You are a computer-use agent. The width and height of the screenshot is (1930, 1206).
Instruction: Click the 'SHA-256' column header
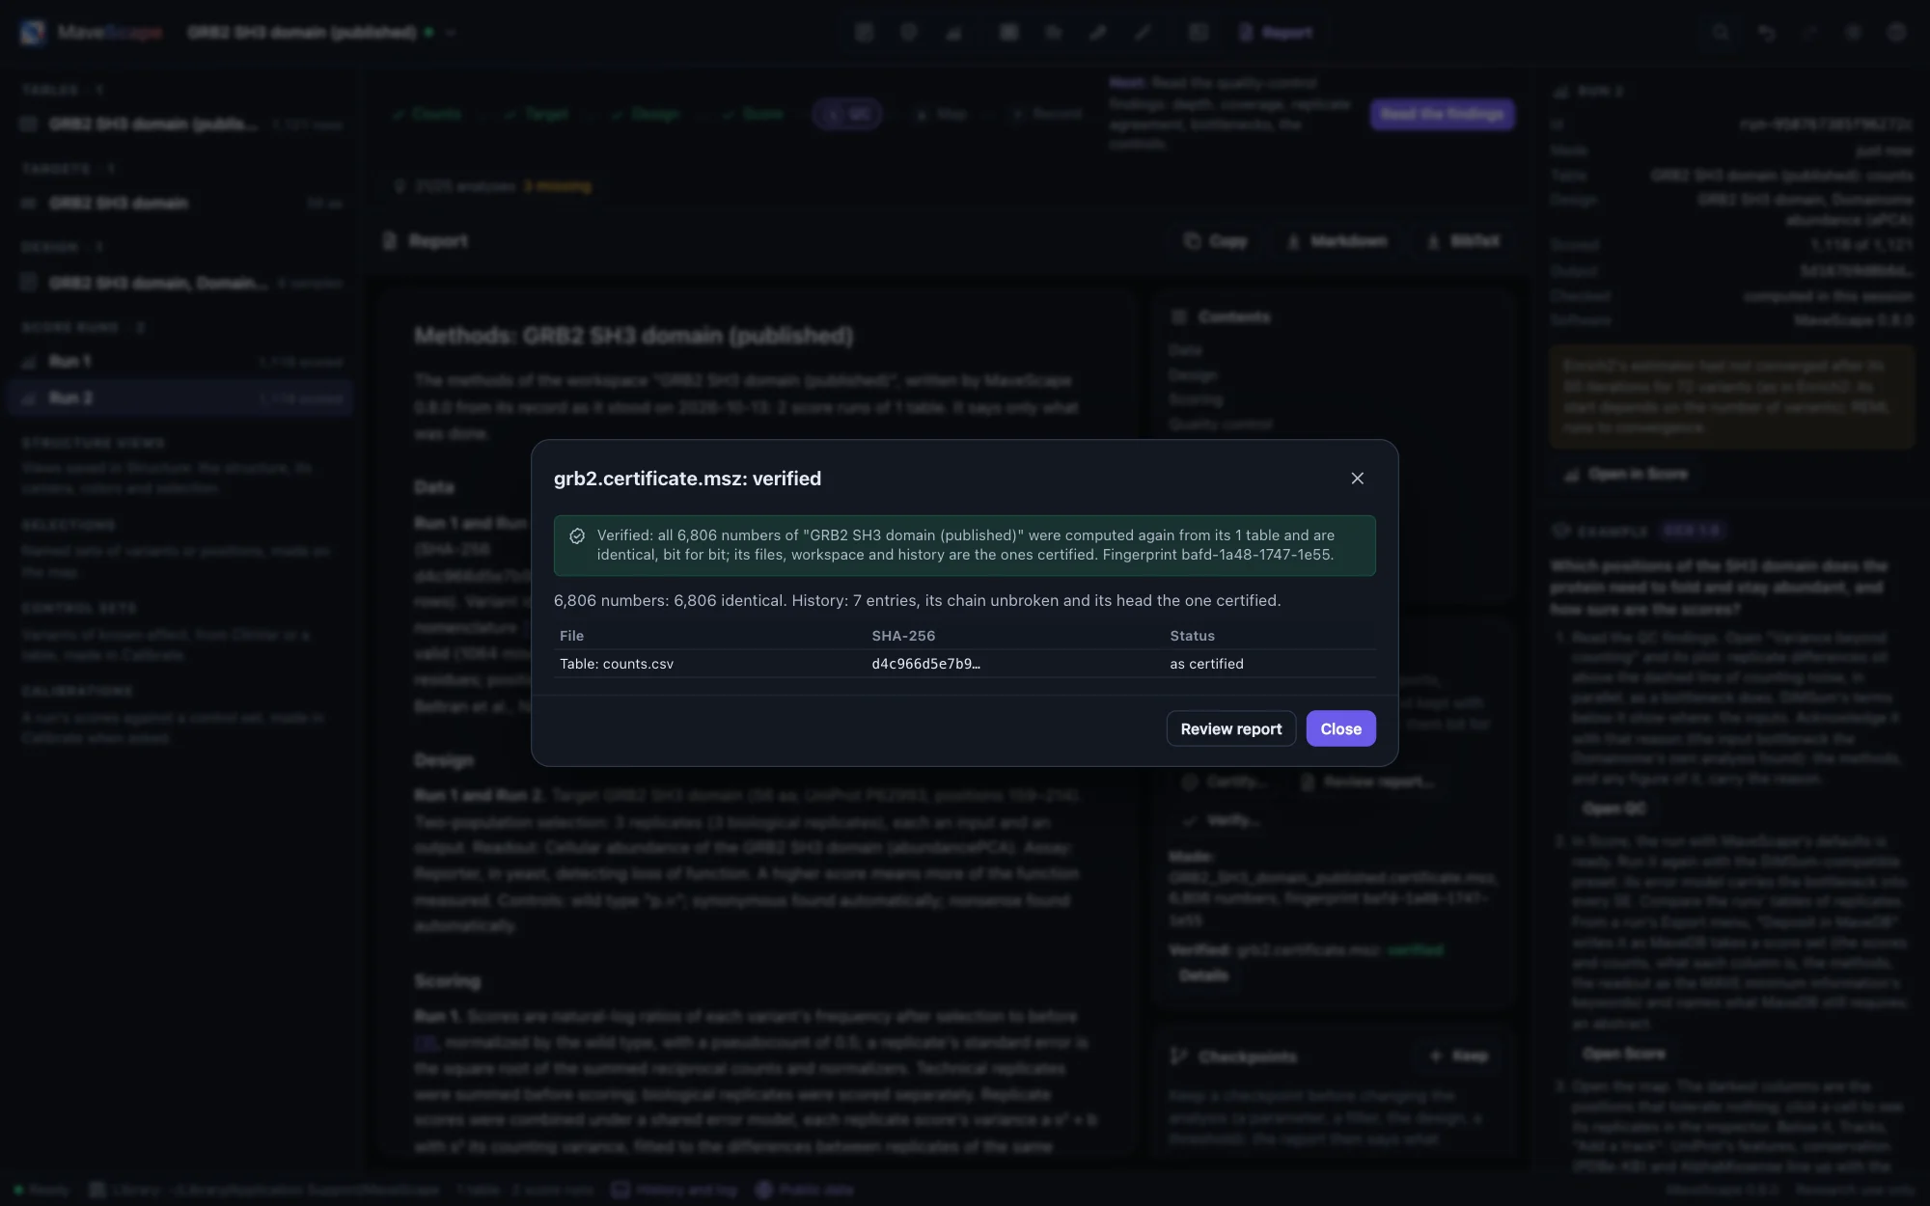tap(903, 636)
